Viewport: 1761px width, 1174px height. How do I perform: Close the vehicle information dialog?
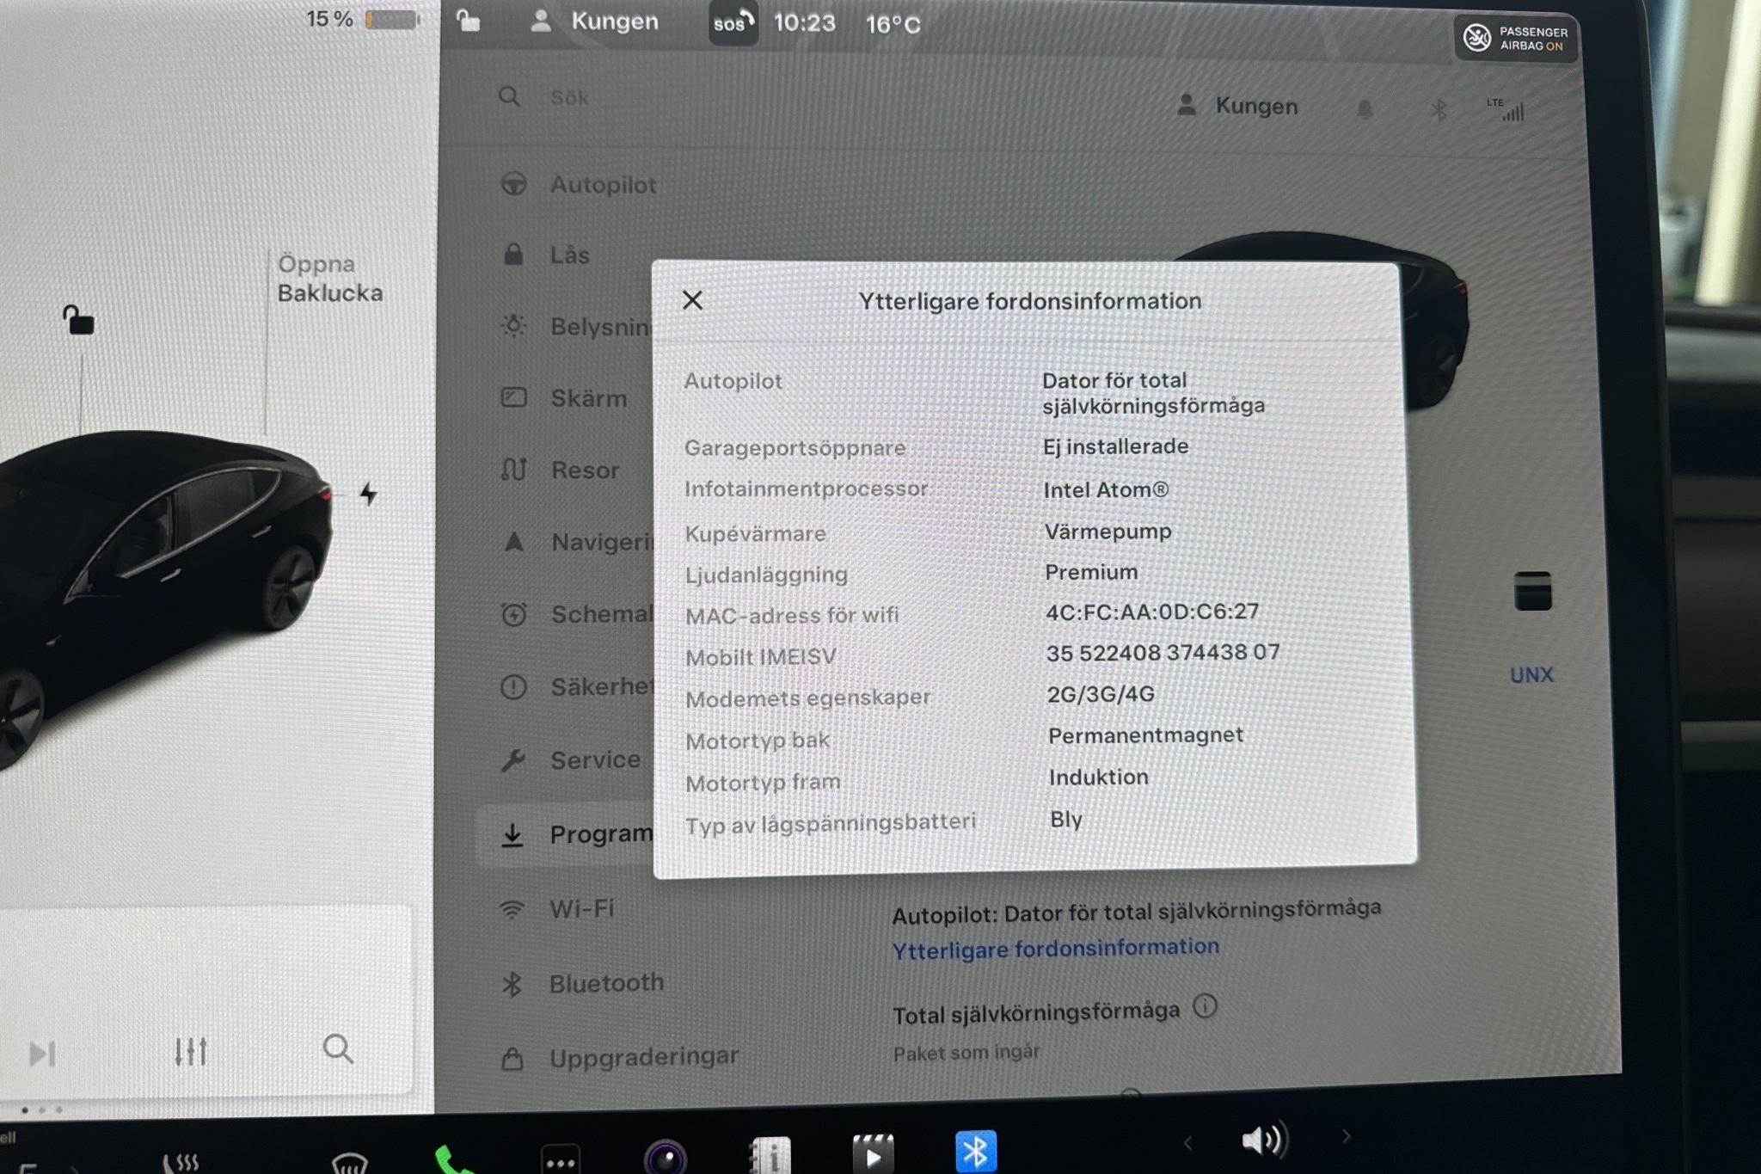694,300
